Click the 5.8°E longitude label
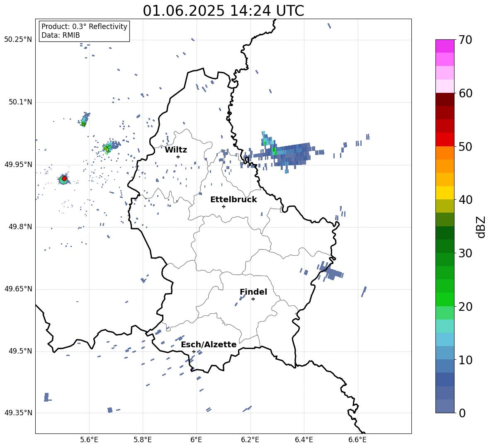Image resolution: width=491 pixels, height=448 pixels. (143, 440)
